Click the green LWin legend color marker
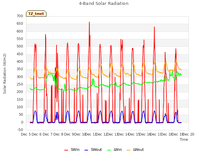Viewport: 208px width, 156px height. 109,150
